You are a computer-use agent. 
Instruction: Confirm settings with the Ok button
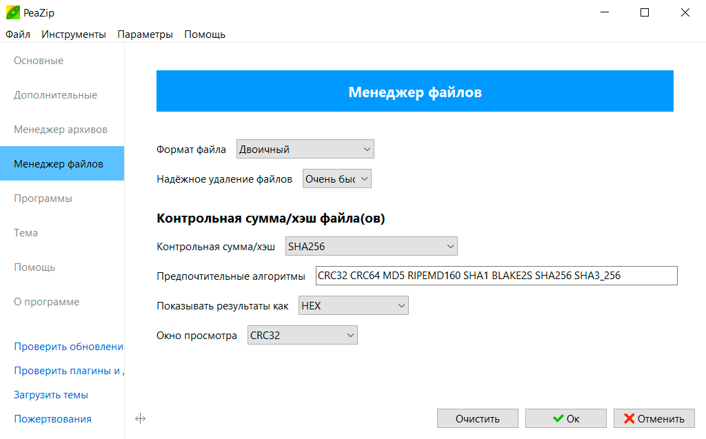[566, 419]
